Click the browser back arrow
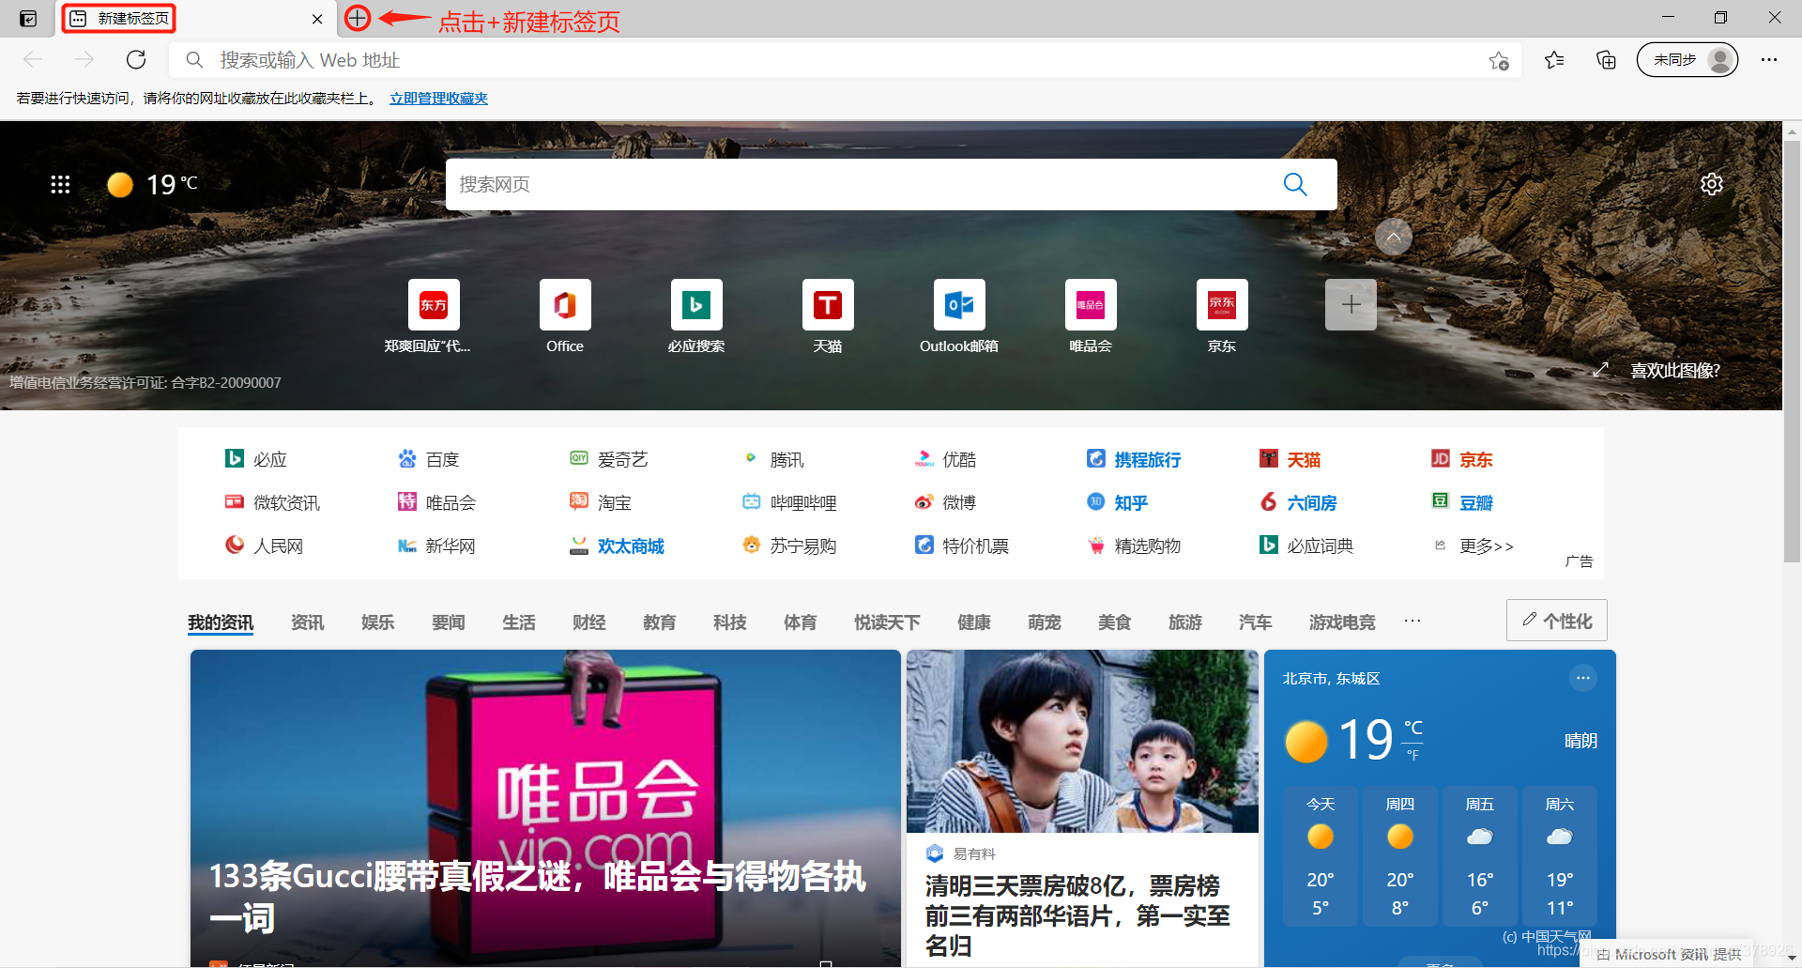Image resolution: width=1802 pixels, height=968 pixels. 34,60
